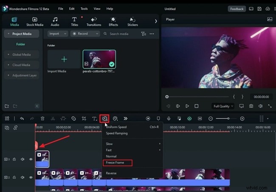The width and height of the screenshot is (276, 192).
Task: Choose Freeze Frame from speed menu
Action: (x=116, y=163)
